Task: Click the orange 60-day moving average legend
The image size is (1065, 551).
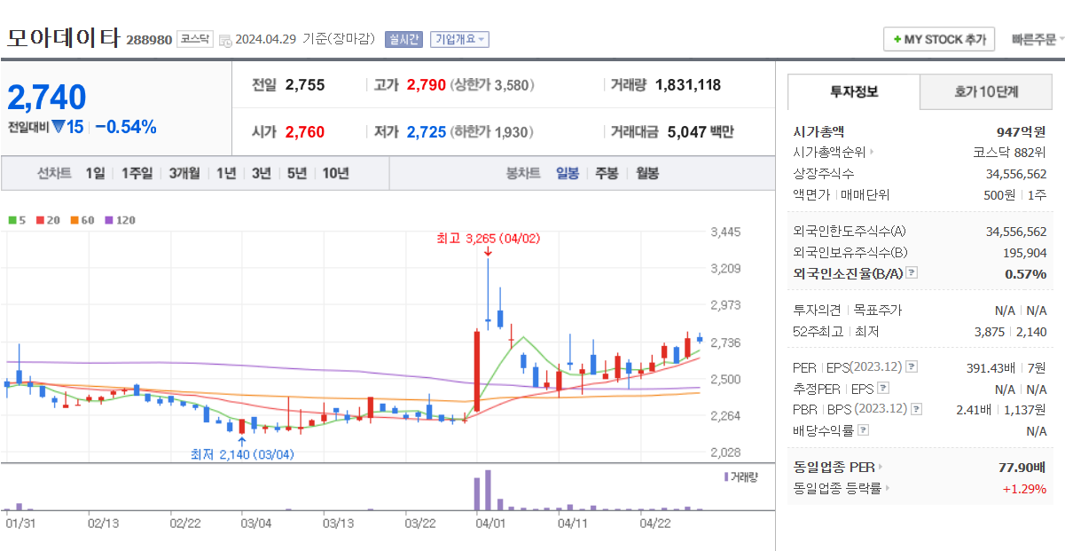Action: (x=82, y=220)
